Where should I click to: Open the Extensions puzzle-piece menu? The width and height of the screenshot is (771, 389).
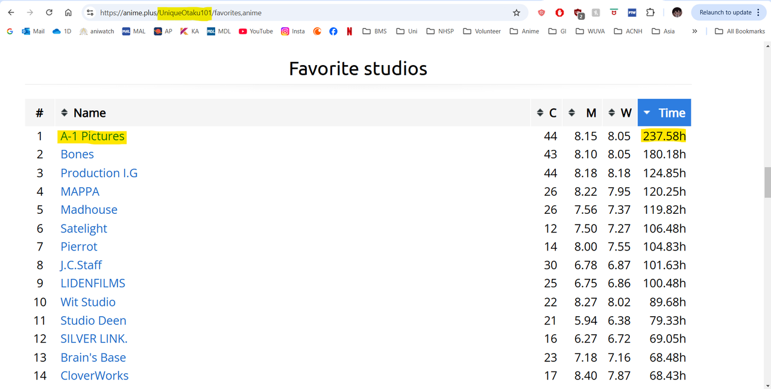pos(650,12)
